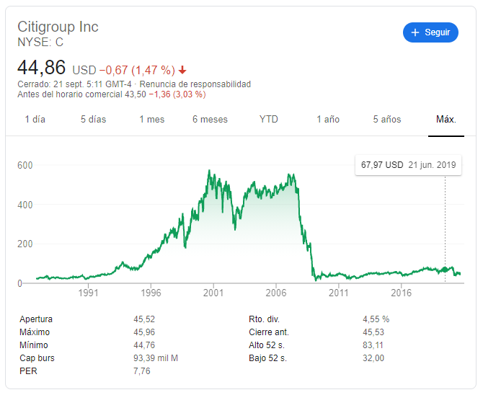
Task: Click the 400 y-axis label
Action: [x=25, y=205]
